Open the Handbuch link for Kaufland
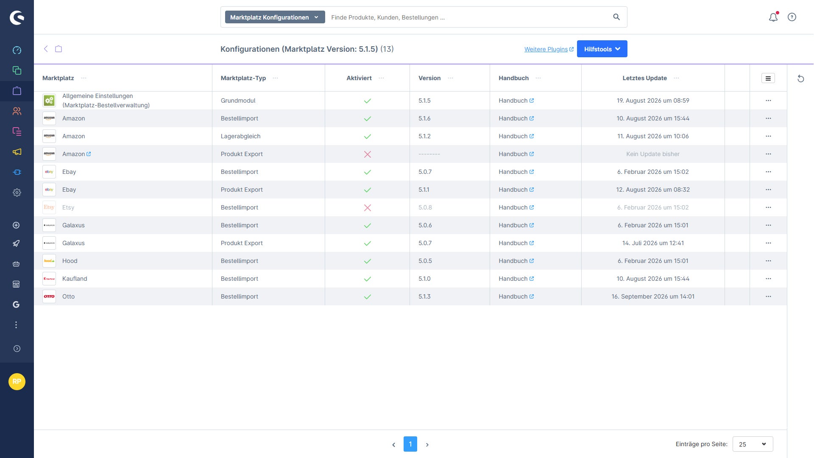Viewport: 814px width, 458px height. [516, 279]
